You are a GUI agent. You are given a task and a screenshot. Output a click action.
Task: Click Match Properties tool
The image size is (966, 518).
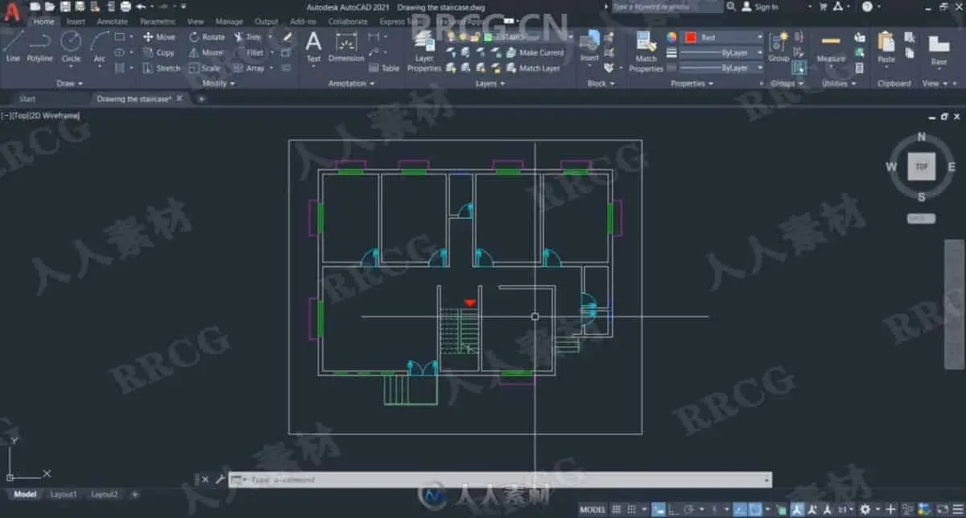pyautogui.click(x=646, y=52)
